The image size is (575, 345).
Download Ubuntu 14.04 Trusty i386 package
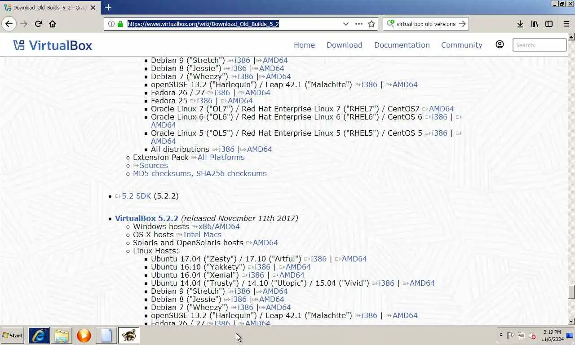point(386,283)
